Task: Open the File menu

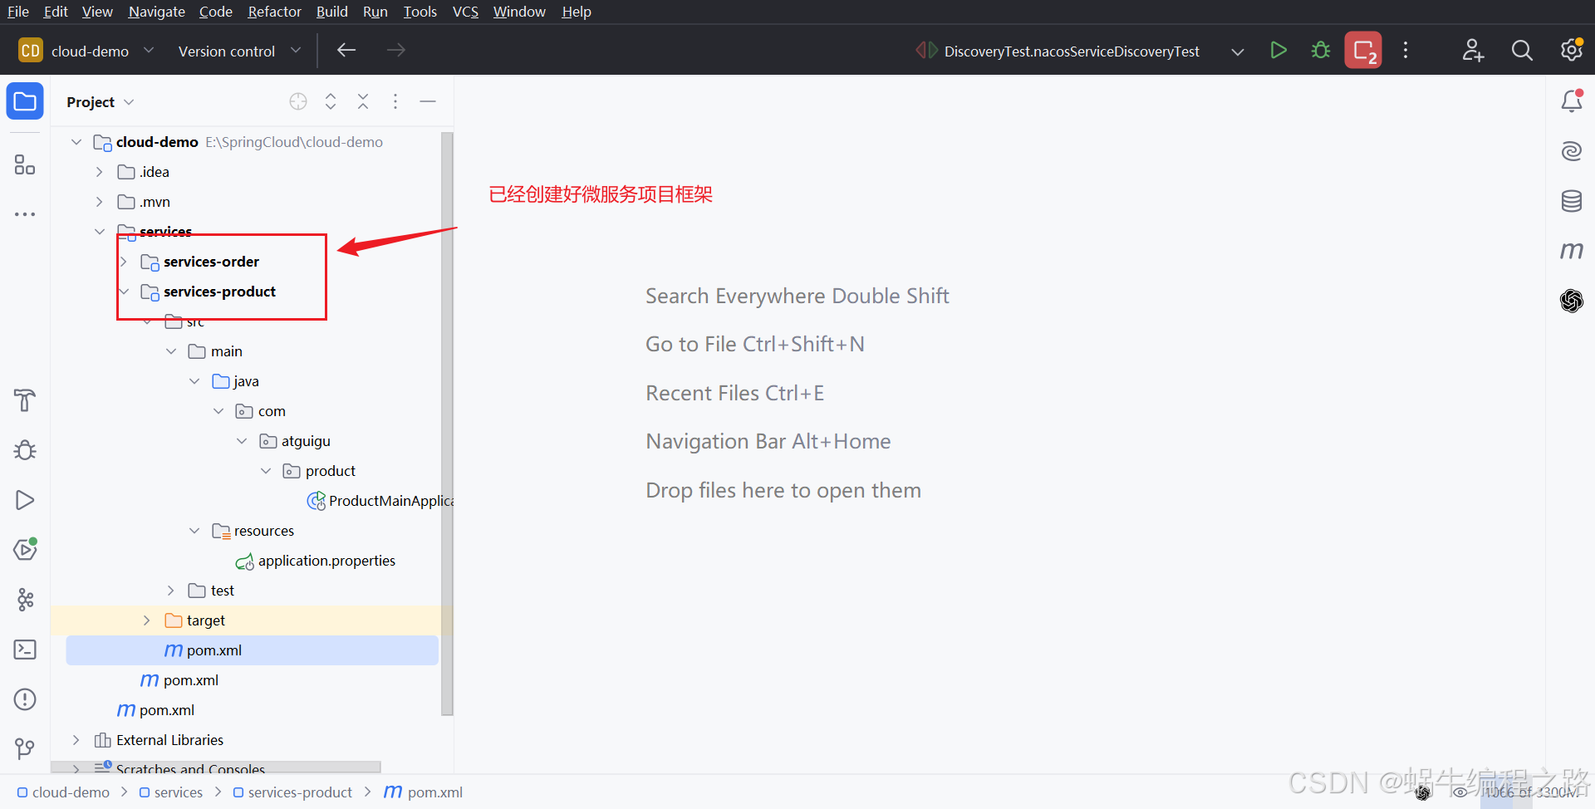Action: pyautogui.click(x=18, y=12)
